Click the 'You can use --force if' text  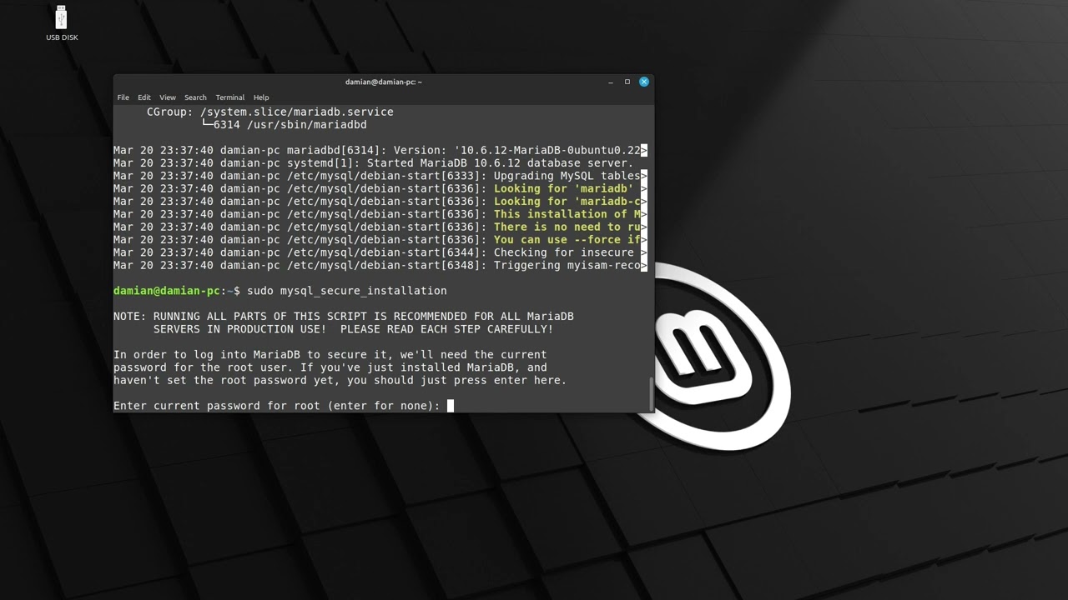click(567, 240)
